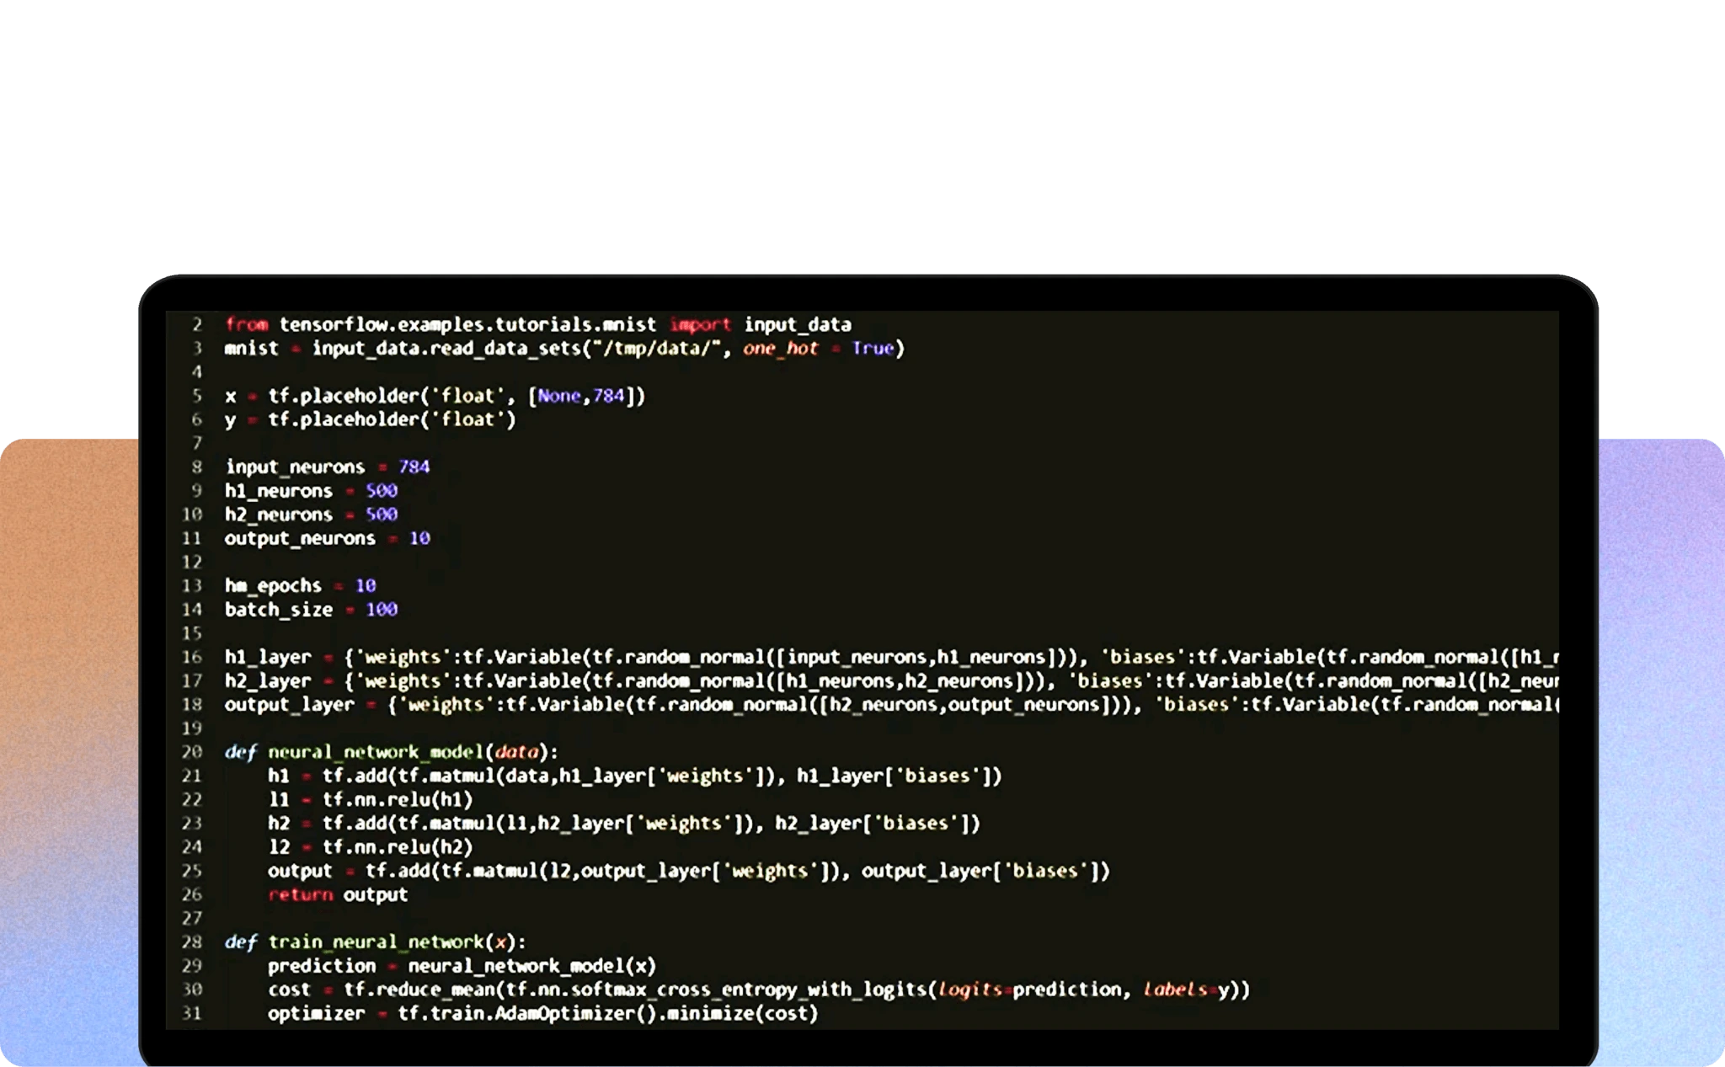Place cursor on 'neural_network_model' function definition name

(375, 752)
